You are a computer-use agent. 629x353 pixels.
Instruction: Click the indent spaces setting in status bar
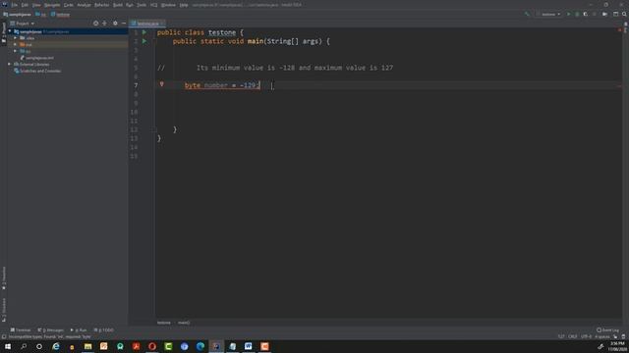coord(602,336)
